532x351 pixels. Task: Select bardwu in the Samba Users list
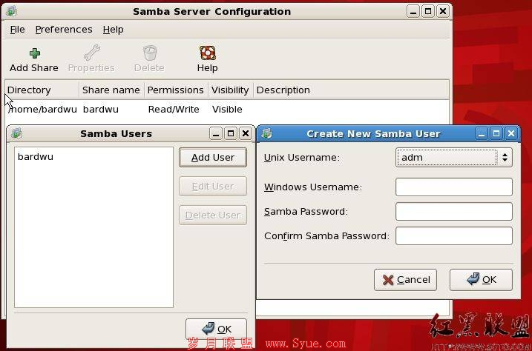click(36, 157)
